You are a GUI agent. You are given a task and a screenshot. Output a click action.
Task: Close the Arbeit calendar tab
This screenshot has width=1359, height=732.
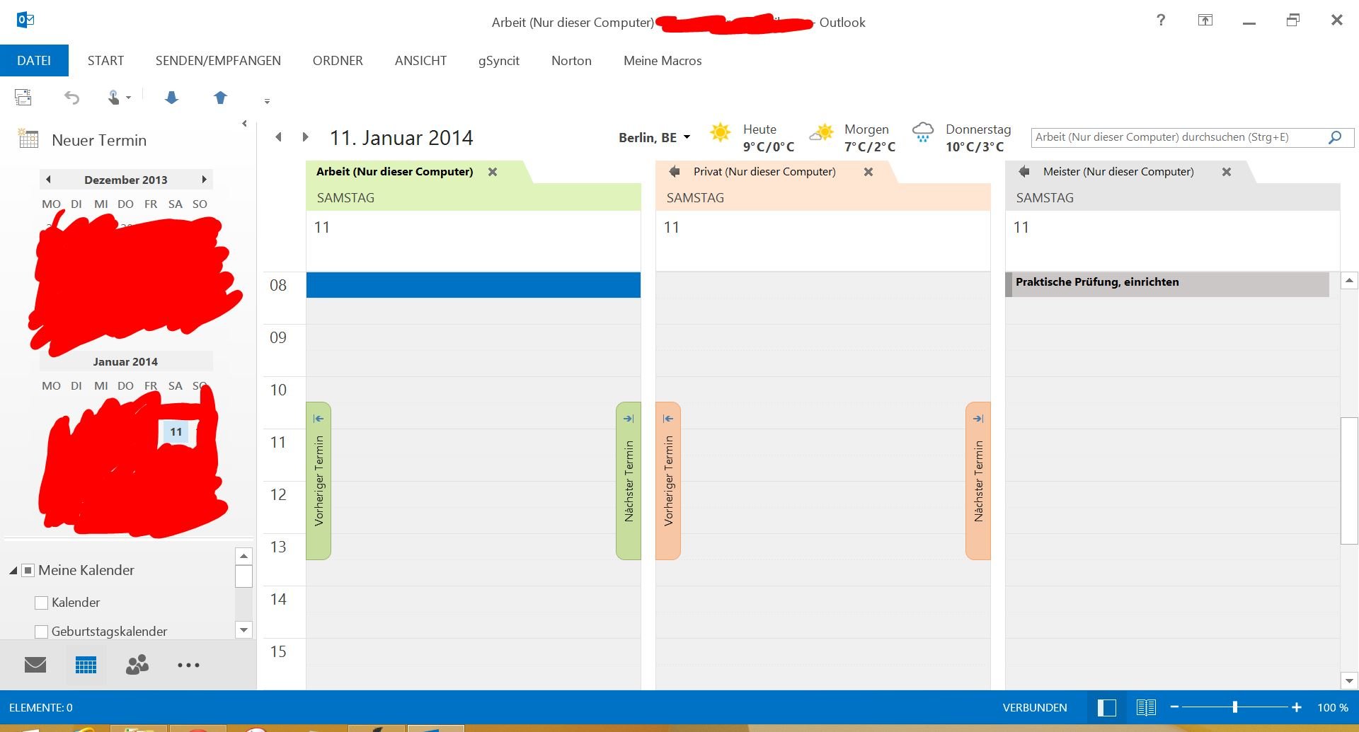(493, 172)
